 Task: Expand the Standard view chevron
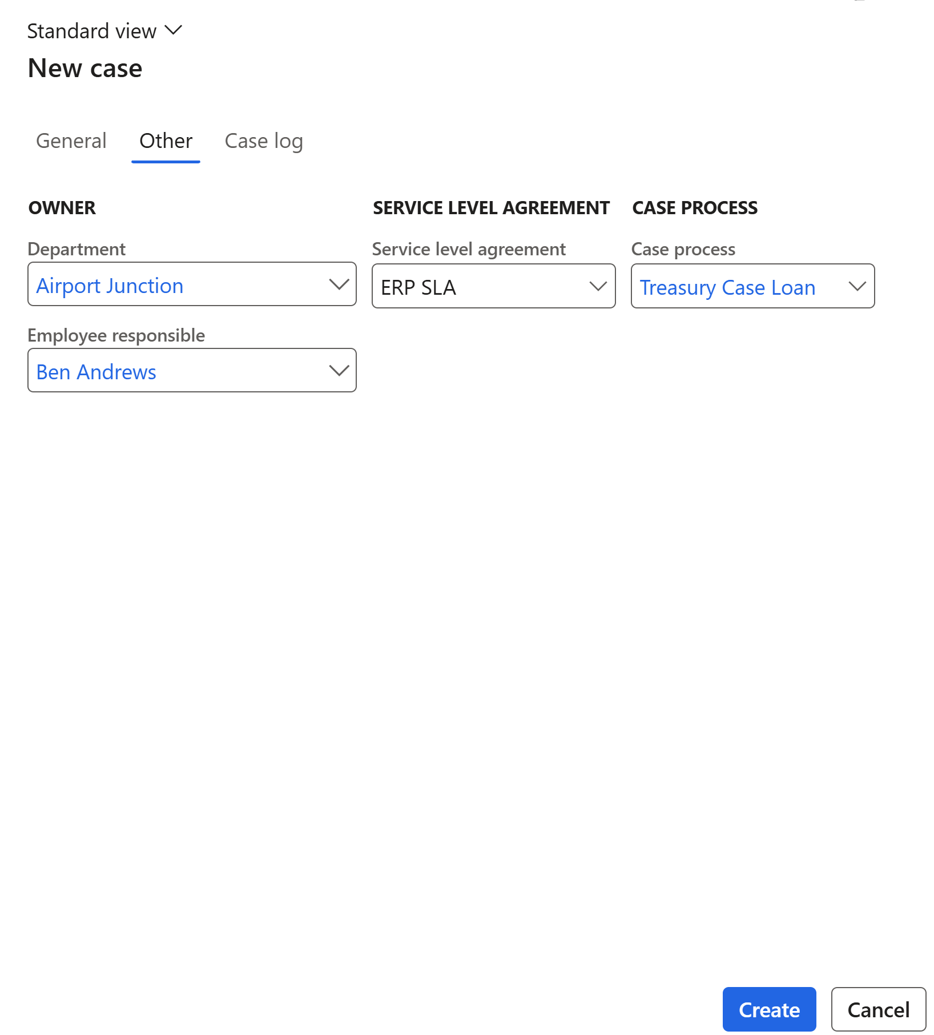pyautogui.click(x=173, y=30)
